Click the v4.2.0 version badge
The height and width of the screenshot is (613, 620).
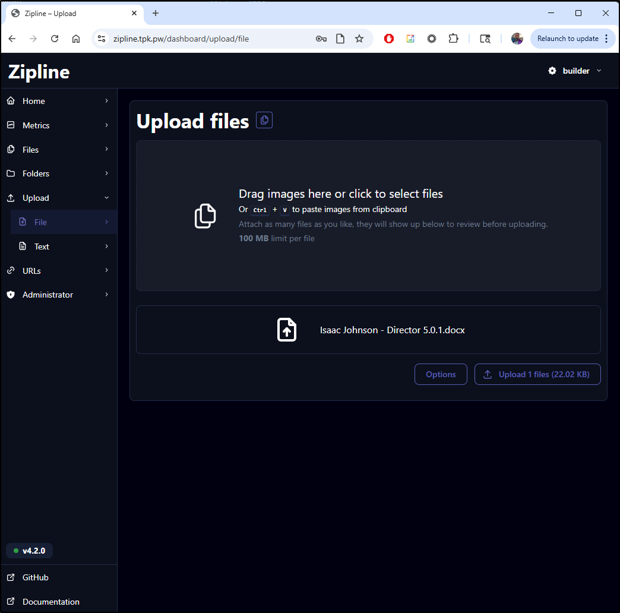click(x=29, y=551)
